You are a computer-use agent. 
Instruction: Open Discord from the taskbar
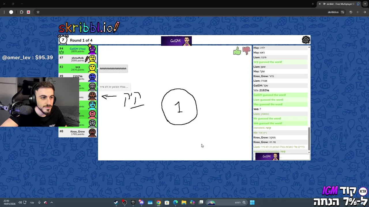coord(141,202)
